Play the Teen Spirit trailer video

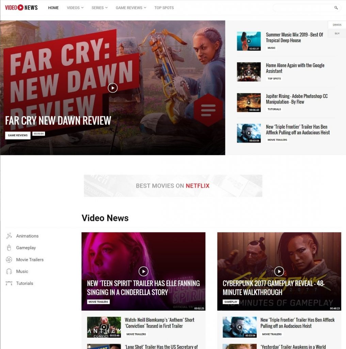pyautogui.click(x=143, y=271)
